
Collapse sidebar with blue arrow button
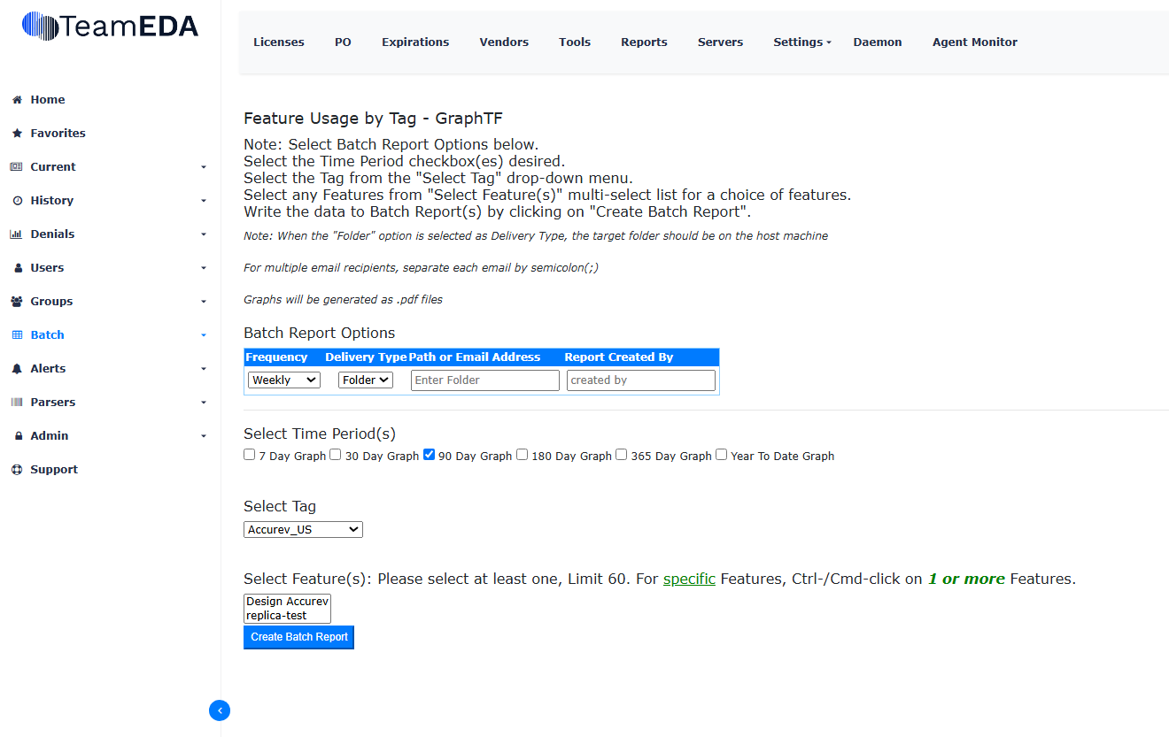220,710
